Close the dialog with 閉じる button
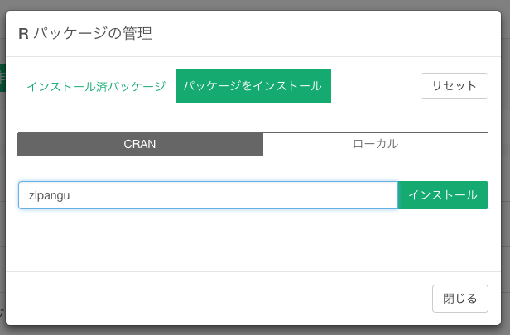This screenshot has height=335, width=510. point(460,299)
